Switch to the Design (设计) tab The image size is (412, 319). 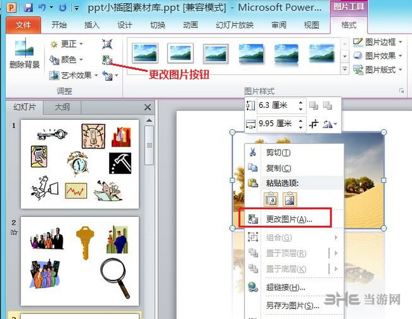coord(124,25)
